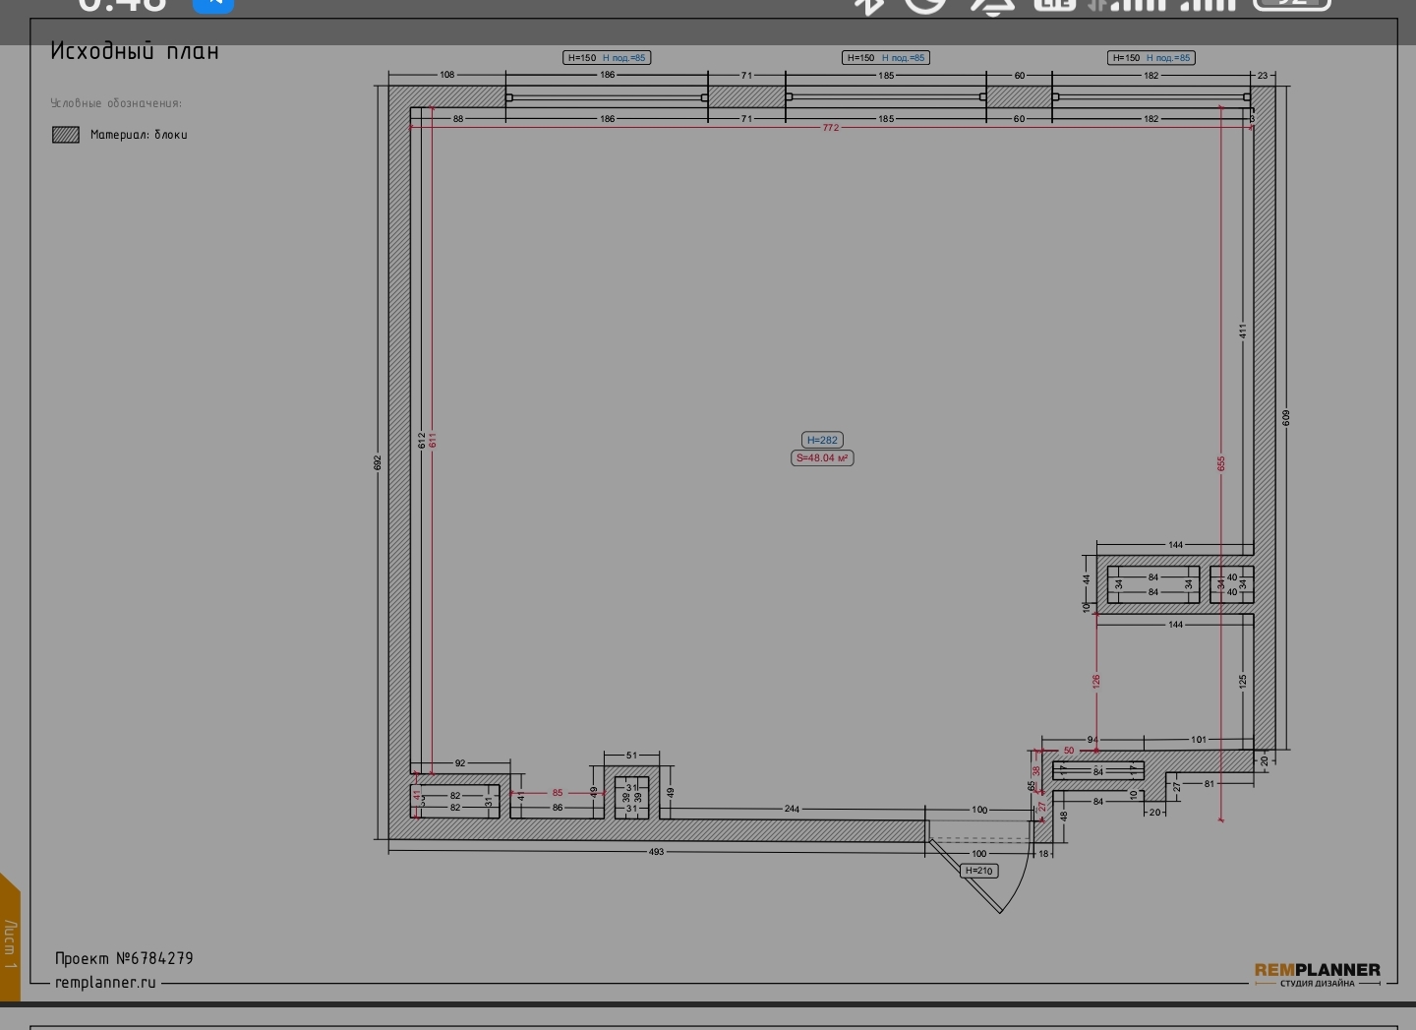Click the small 39x31 column box
The width and height of the screenshot is (1416, 1030).
(631, 797)
